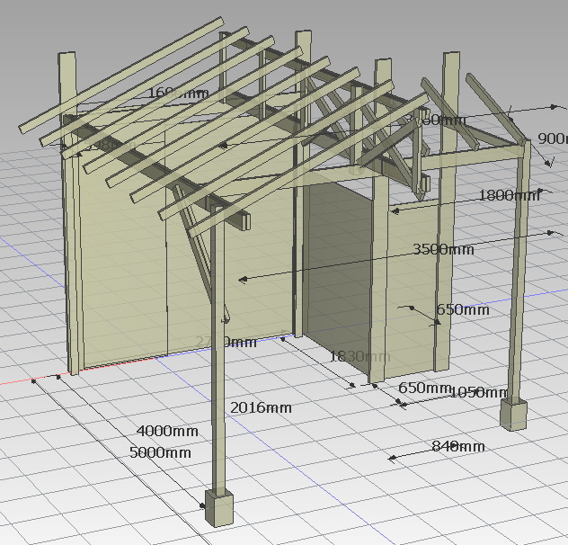The height and width of the screenshot is (545, 568).
Task: Select concrete footing under right corner post
Action: (x=514, y=414)
